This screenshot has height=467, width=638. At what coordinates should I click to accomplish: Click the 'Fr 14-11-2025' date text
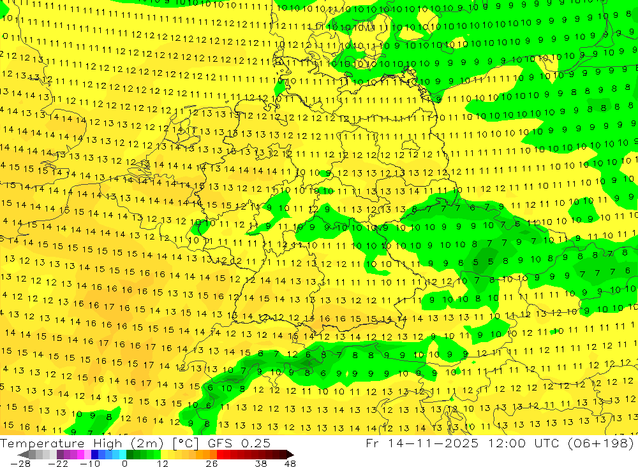pyautogui.click(x=422, y=443)
